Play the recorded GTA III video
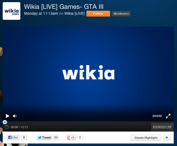Viewport: 177px width, 146px height. click(8, 116)
